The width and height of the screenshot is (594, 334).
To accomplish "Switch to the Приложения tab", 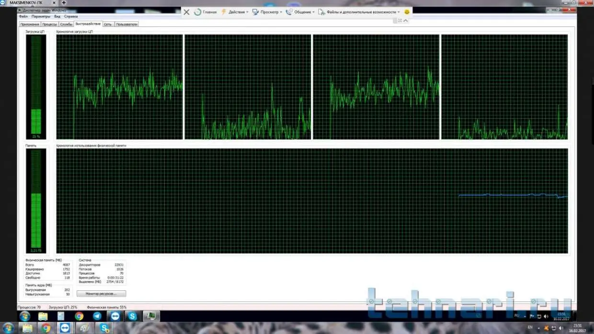I will 30,24.
